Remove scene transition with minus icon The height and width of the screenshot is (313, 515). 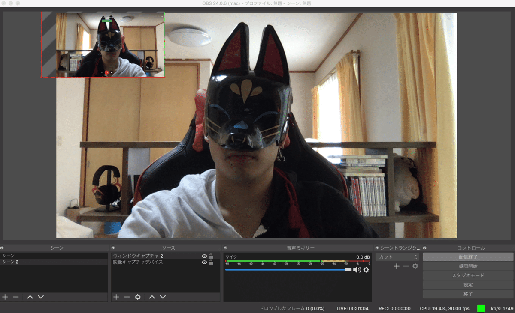406,266
